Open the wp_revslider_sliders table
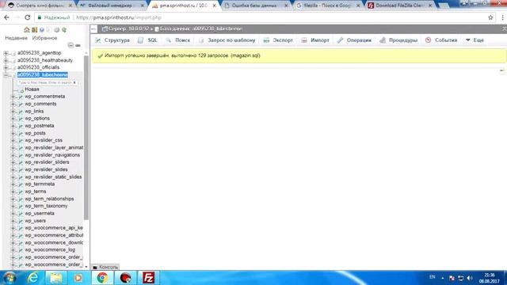507x285 pixels. (47, 162)
